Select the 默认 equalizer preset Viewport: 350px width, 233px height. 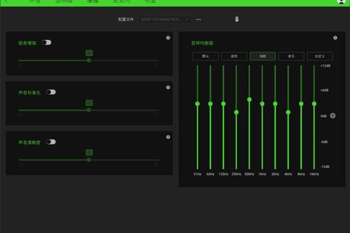click(x=205, y=56)
